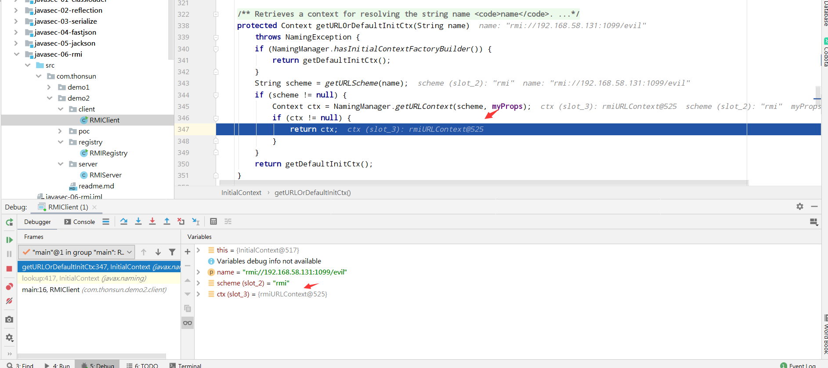Open RMIClient class in project tree
This screenshot has height=368, width=828.
104,120
